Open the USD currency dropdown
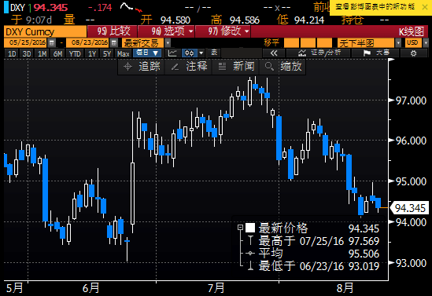Image resolution: width=432 pixels, height=296 pixels. (426, 43)
